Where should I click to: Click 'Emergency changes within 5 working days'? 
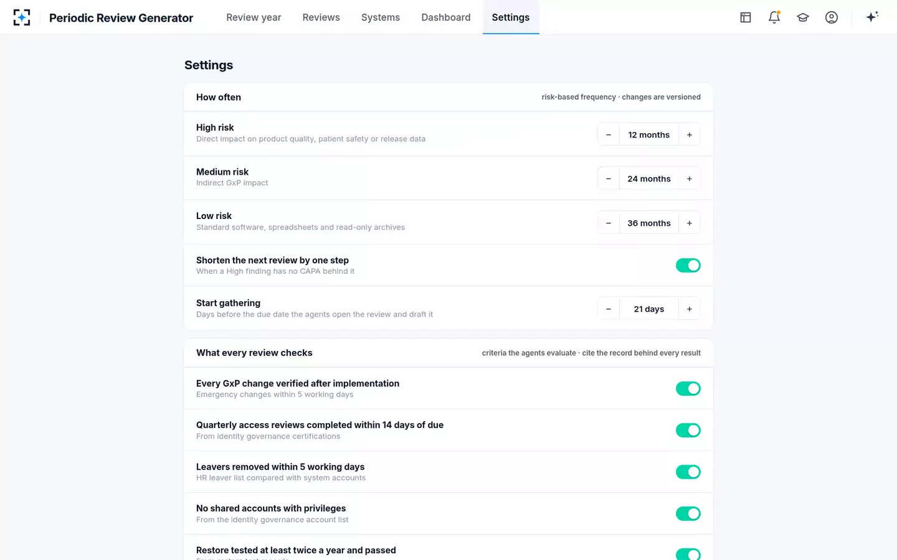pos(275,394)
